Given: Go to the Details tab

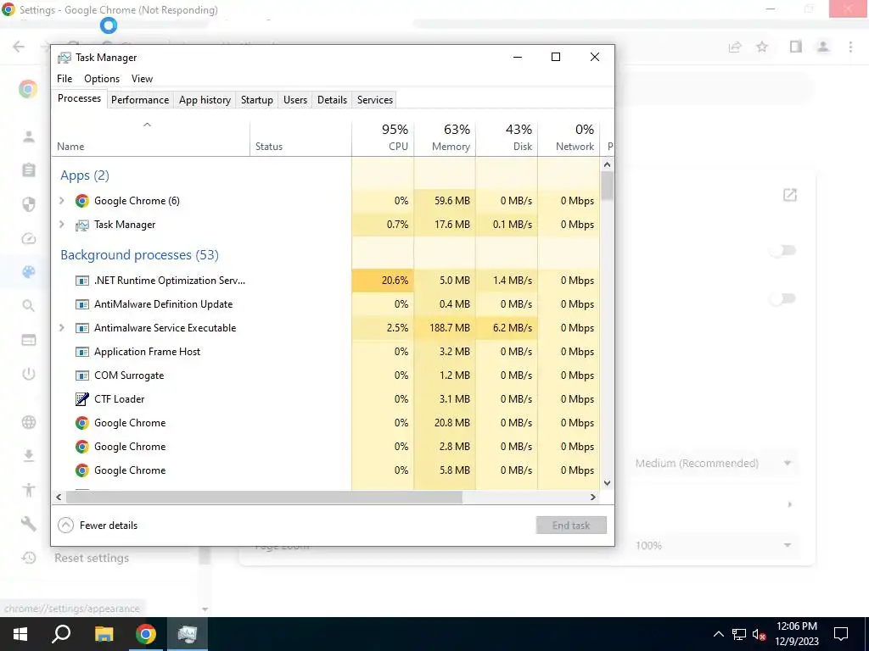Looking at the screenshot, I should [x=332, y=100].
